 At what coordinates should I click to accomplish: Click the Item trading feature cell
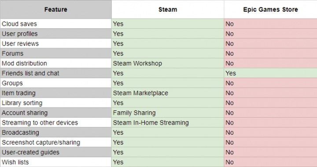point(55,93)
